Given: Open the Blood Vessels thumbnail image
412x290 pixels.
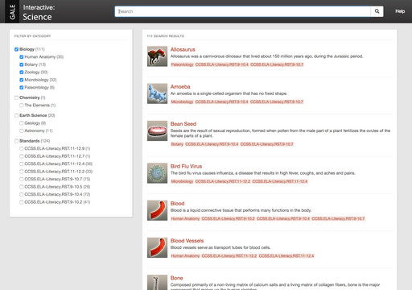Looking at the screenshot, I should (157, 247).
